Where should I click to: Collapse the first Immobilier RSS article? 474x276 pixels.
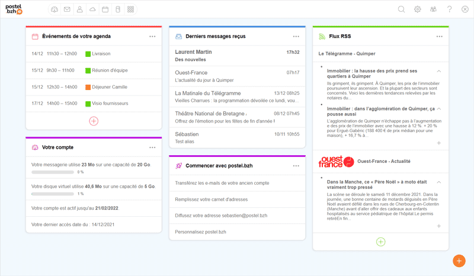[438, 72]
